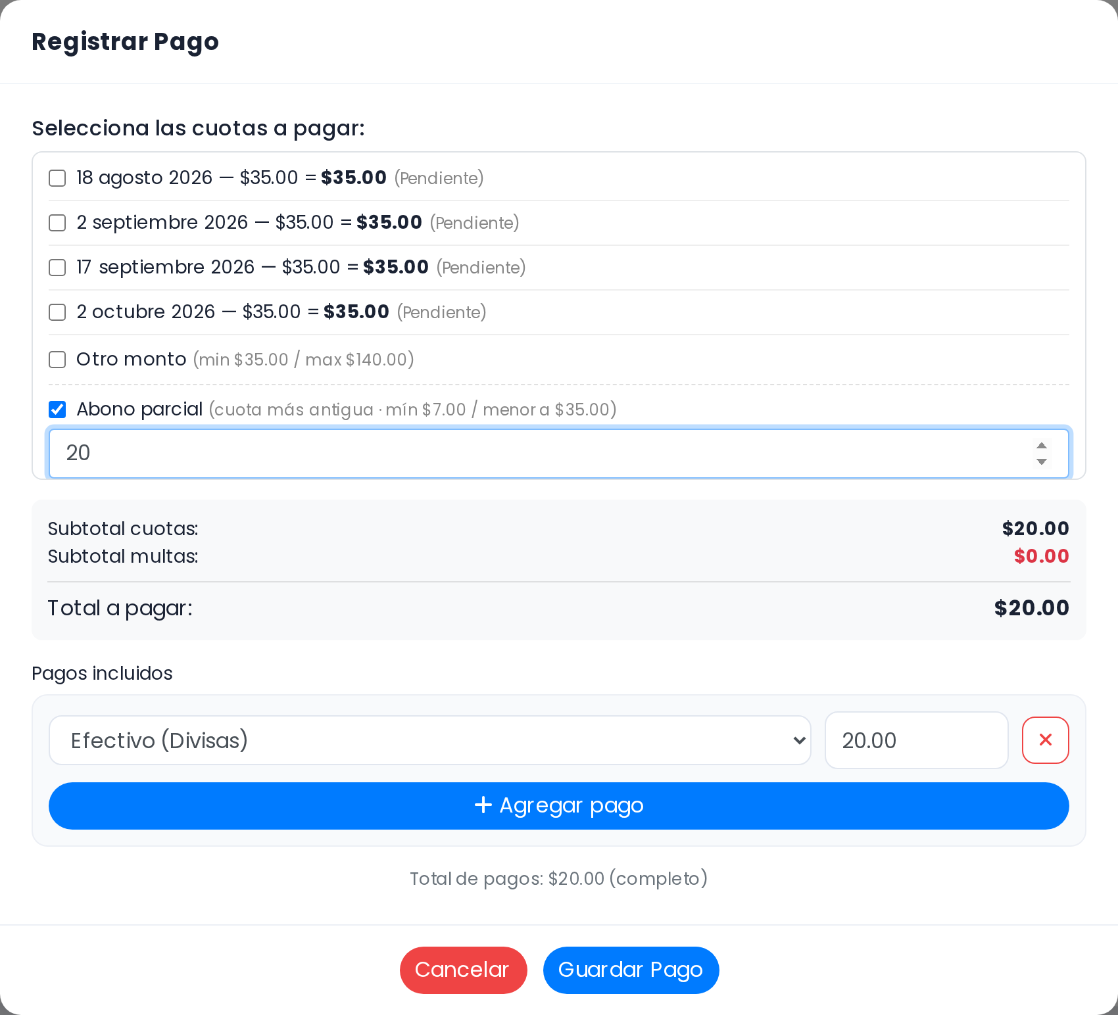Click the 'Otro monto' label text

click(x=132, y=360)
